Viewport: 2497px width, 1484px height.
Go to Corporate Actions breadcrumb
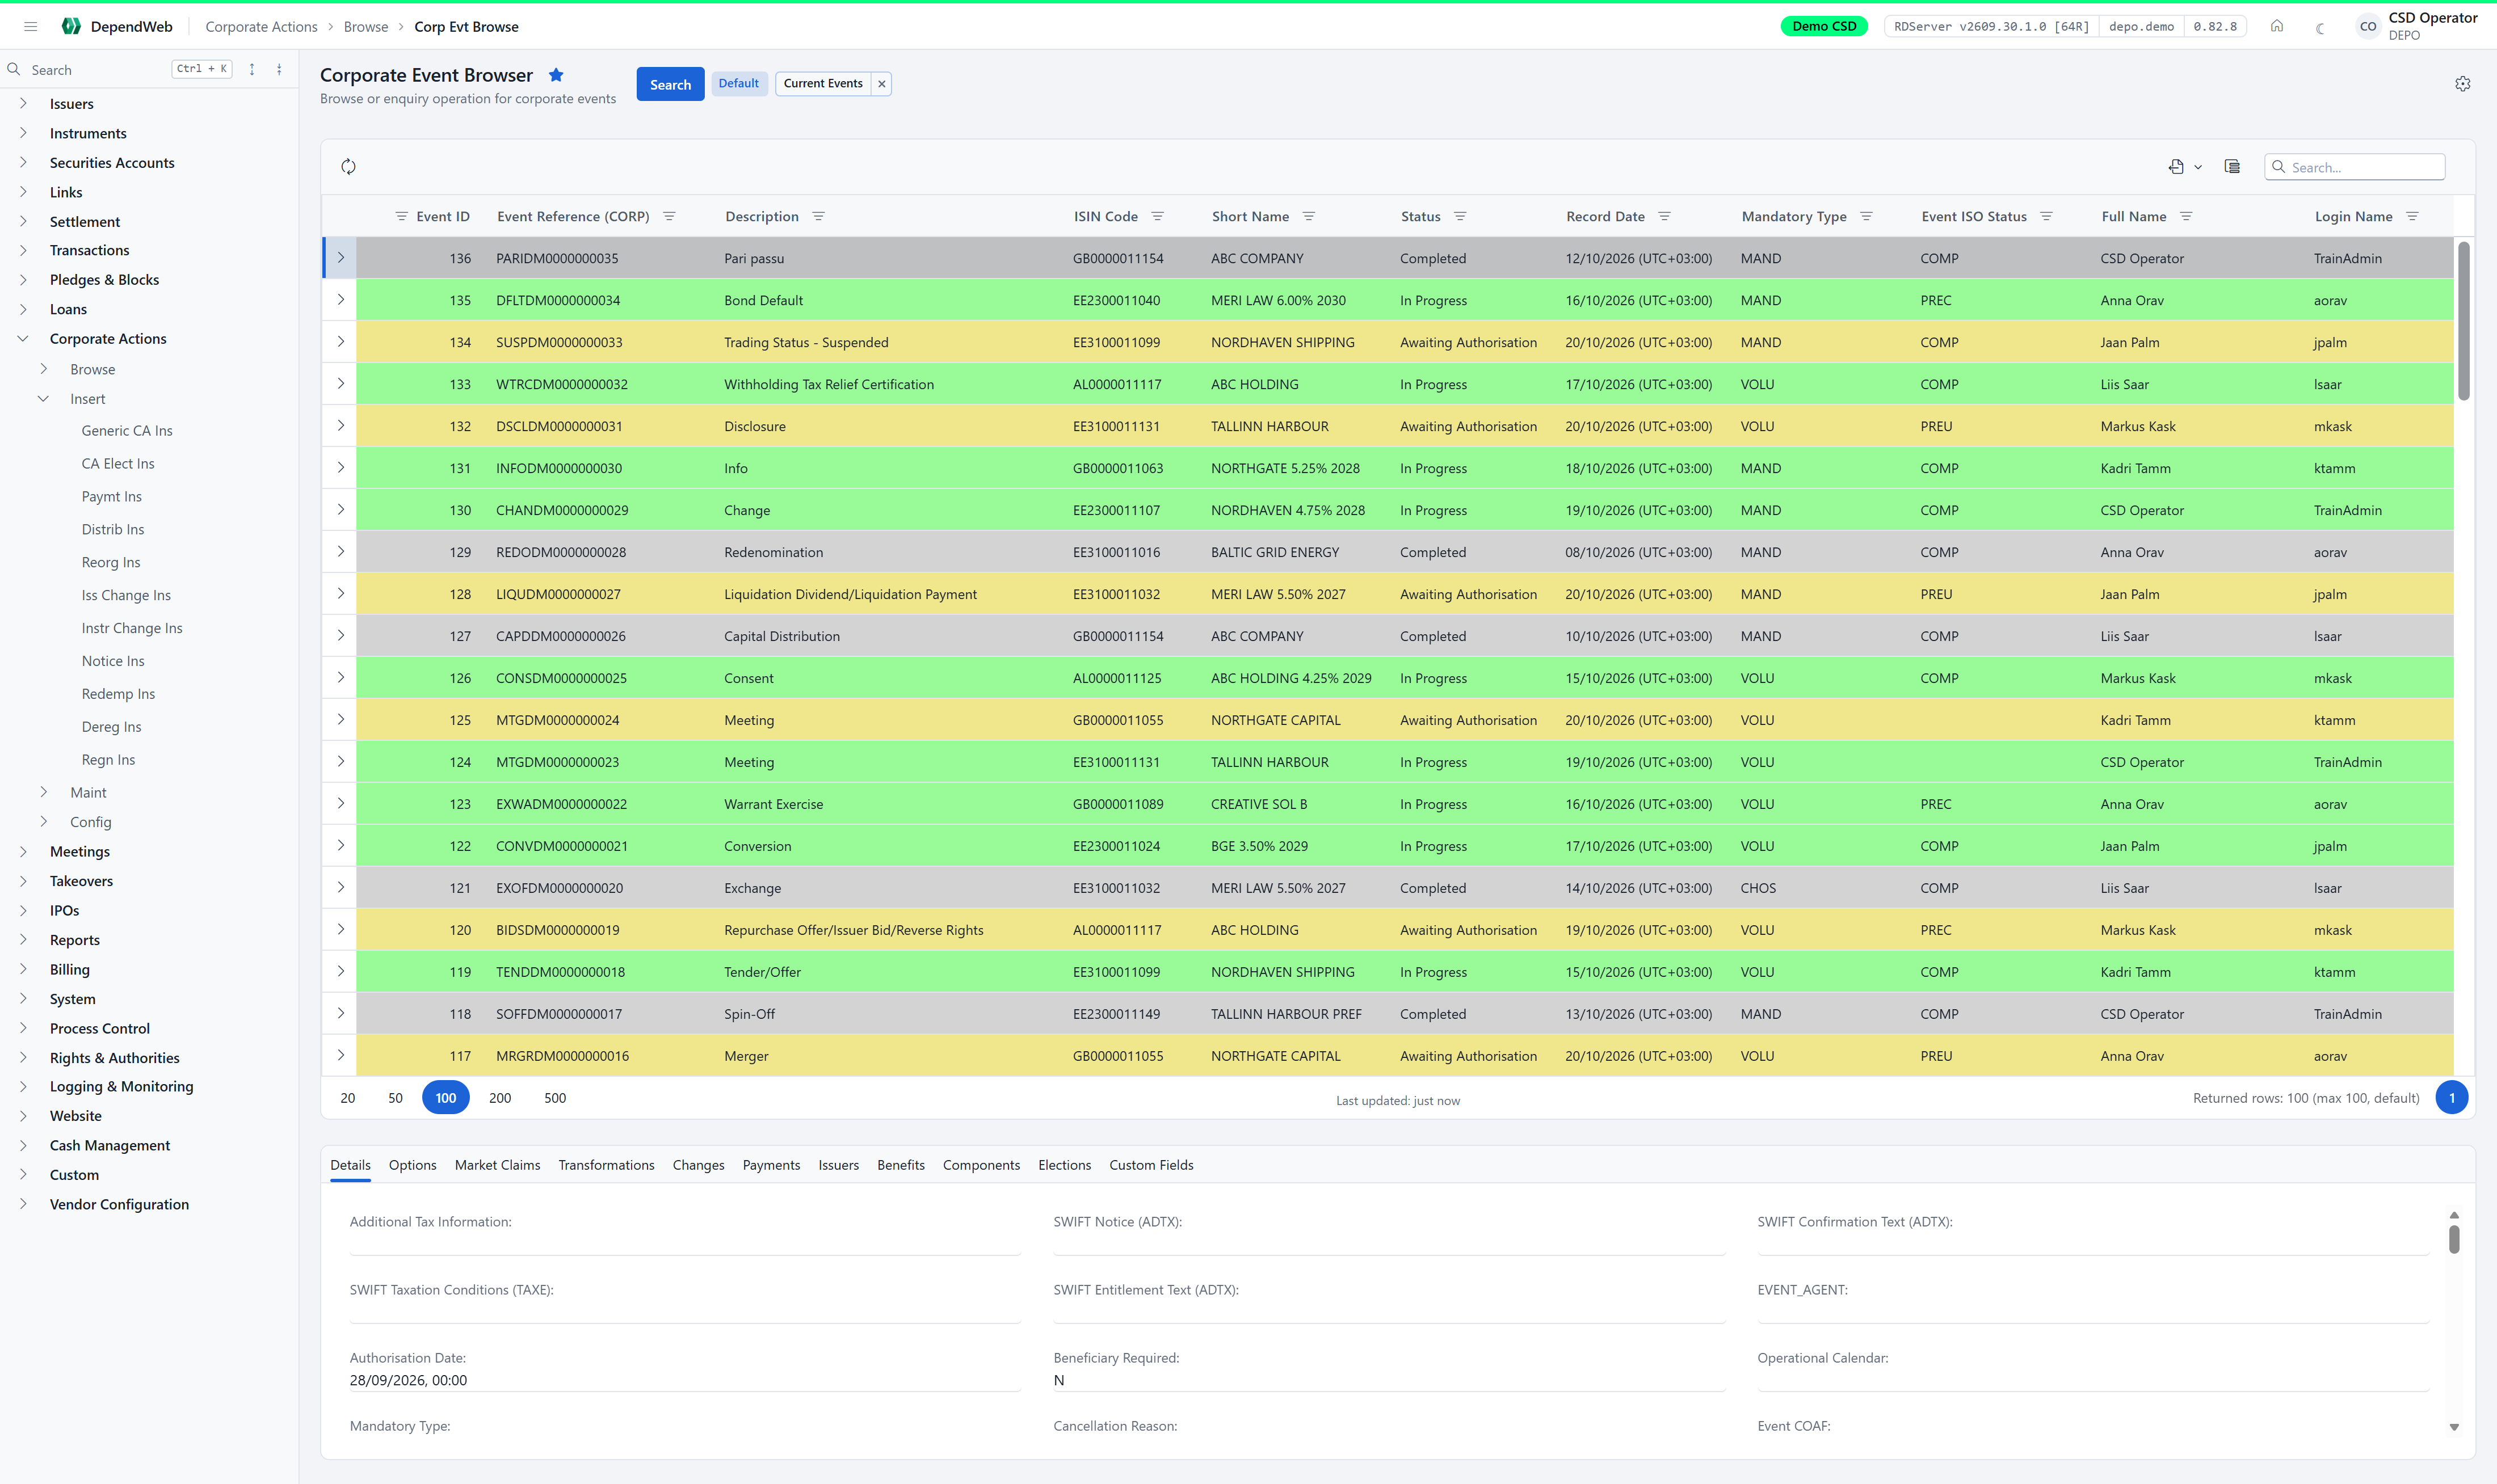point(261,27)
